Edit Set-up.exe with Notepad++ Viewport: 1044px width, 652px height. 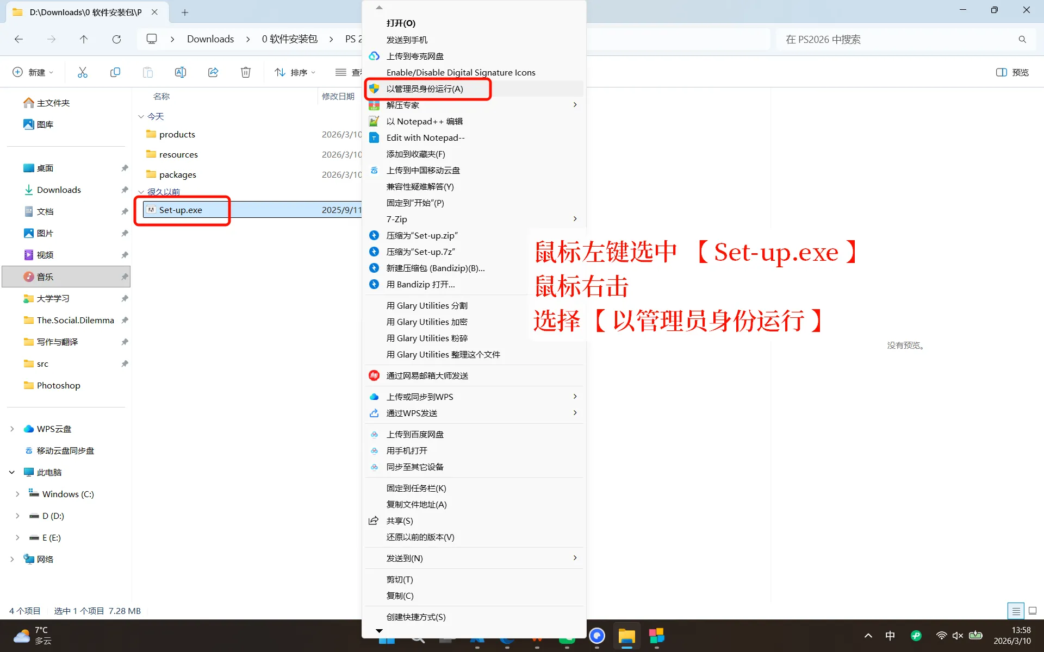pyautogui.click(x=425, y=121)
